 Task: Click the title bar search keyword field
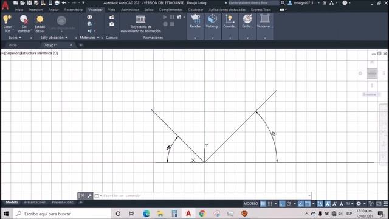point(253,3)
